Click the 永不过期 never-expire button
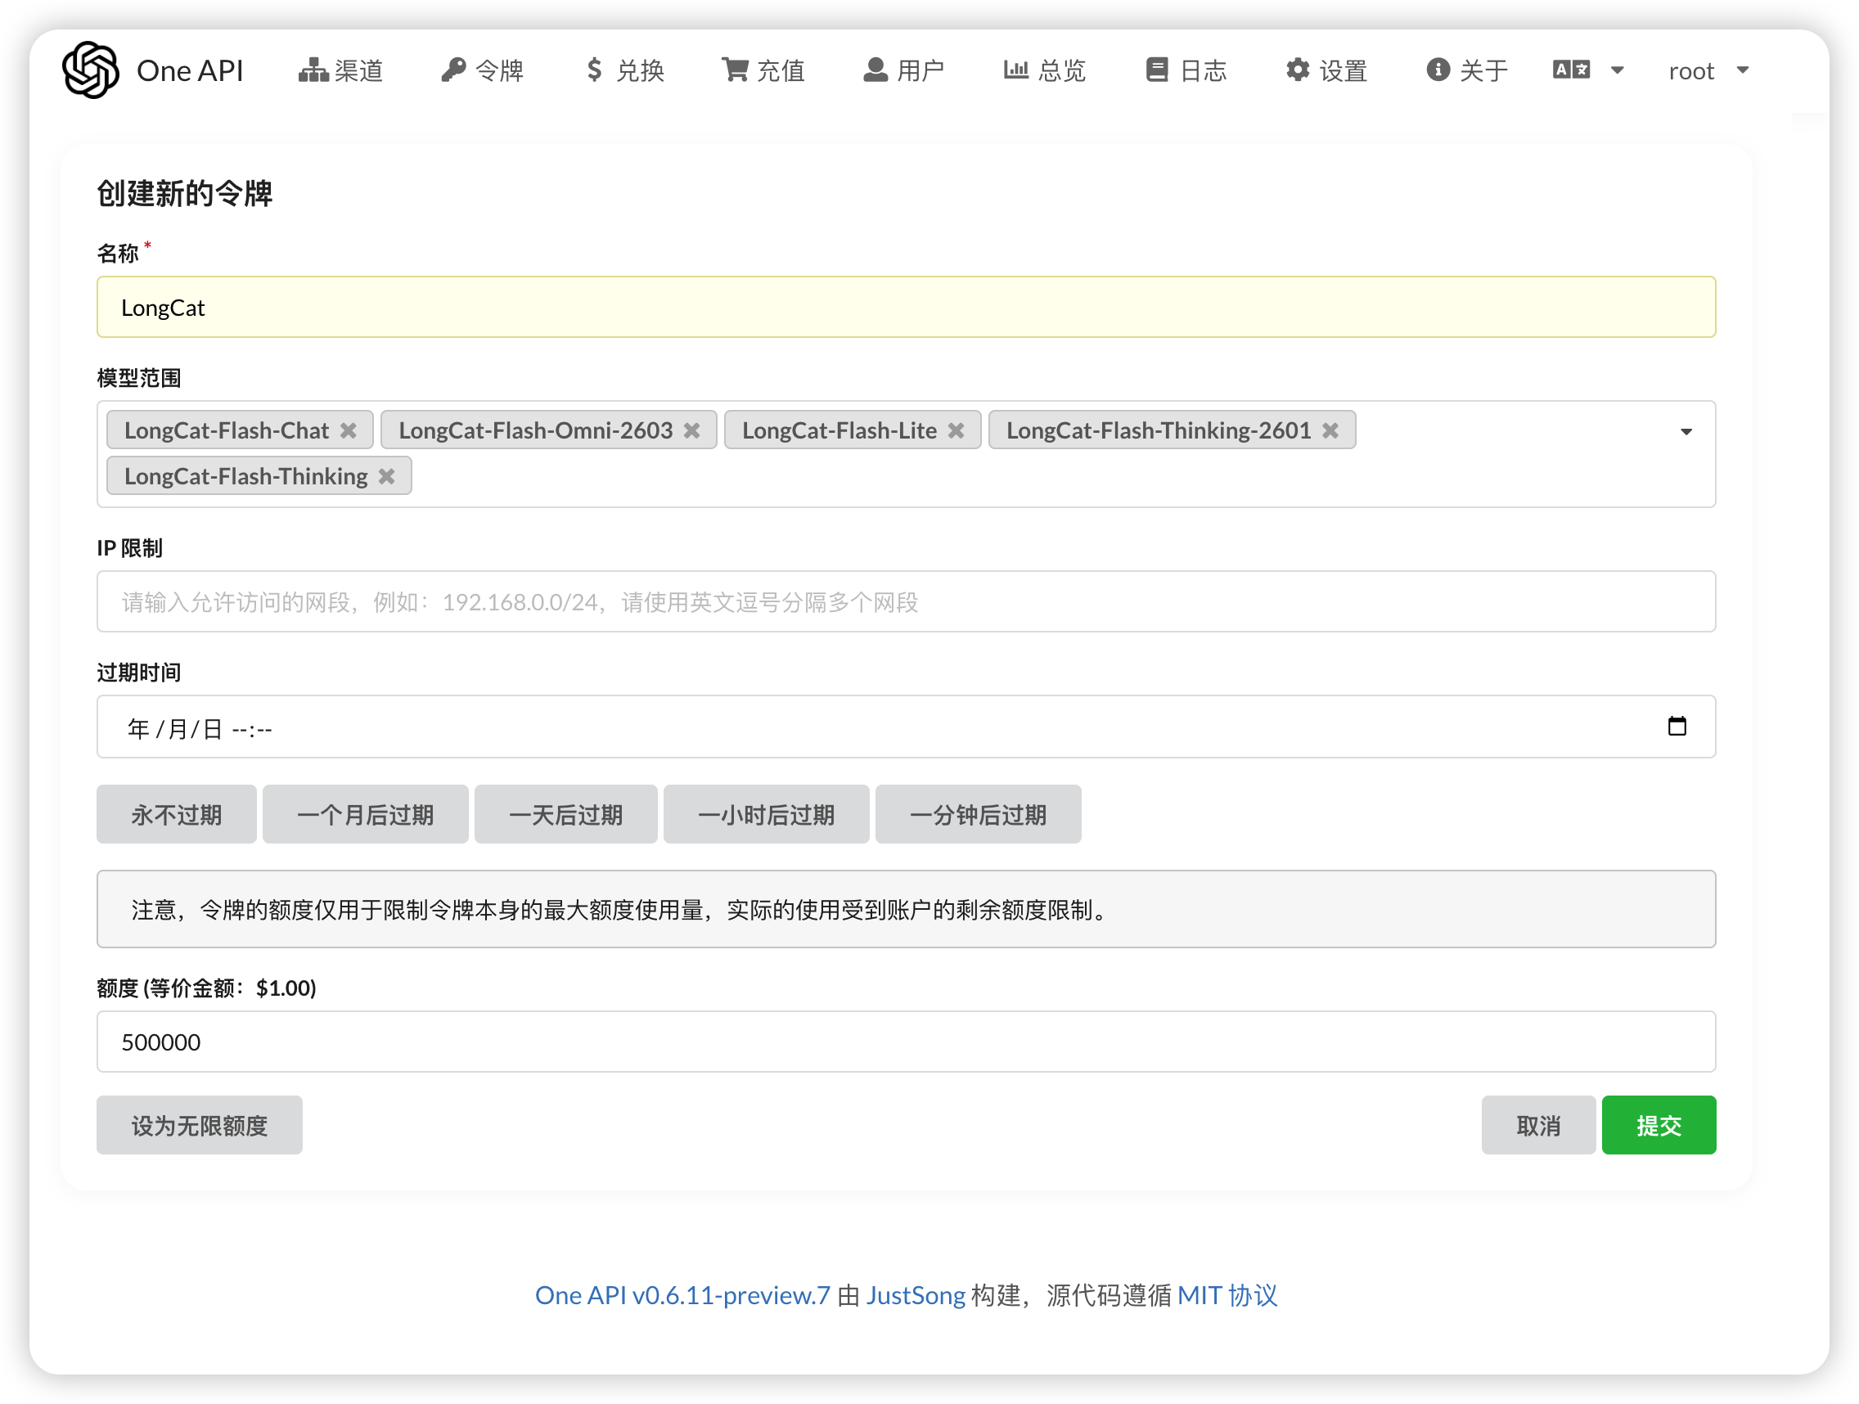 (x=177, y=814)
